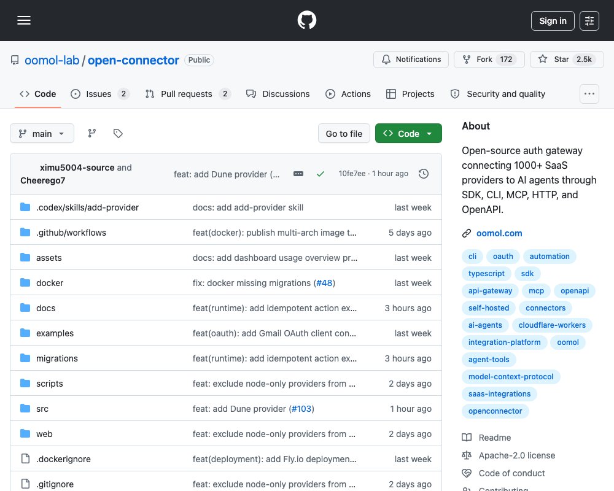614x491 pixels.
Task: Switch to the Issues tab
Action: pyautogui.click(x=100, y=94)
